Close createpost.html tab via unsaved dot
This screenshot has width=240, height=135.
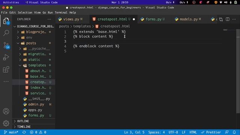pyautogui.click(x=134, y=19)
